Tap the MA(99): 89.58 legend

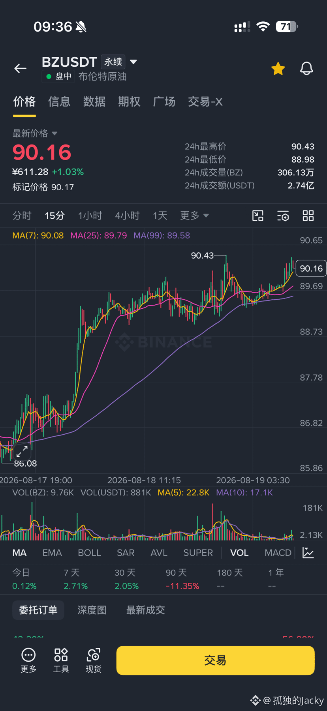pyautogui.click(x=162, y=236)
